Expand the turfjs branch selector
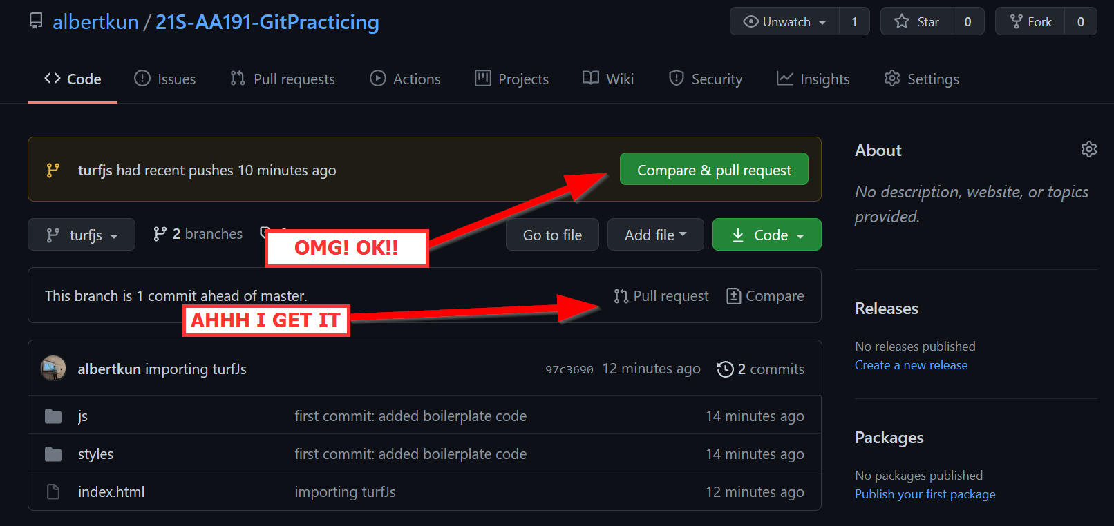 click(x=82, y=235)
